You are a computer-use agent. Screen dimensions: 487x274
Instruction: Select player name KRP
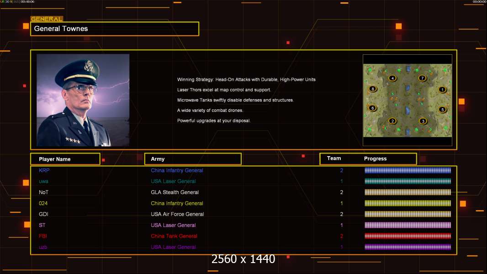(x=44, y=170)
